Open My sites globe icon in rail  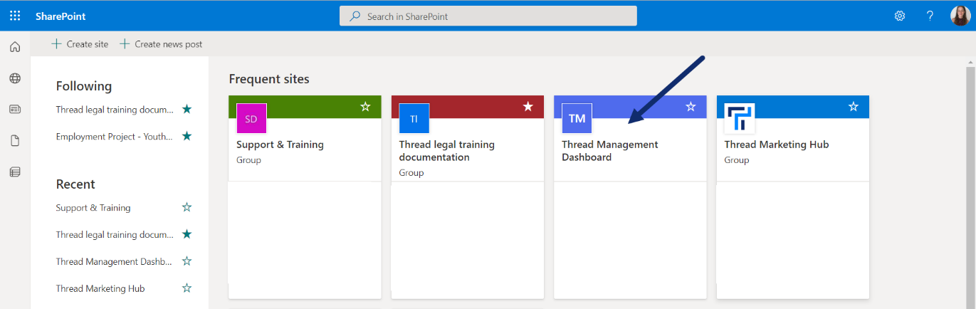click(15, 78)
